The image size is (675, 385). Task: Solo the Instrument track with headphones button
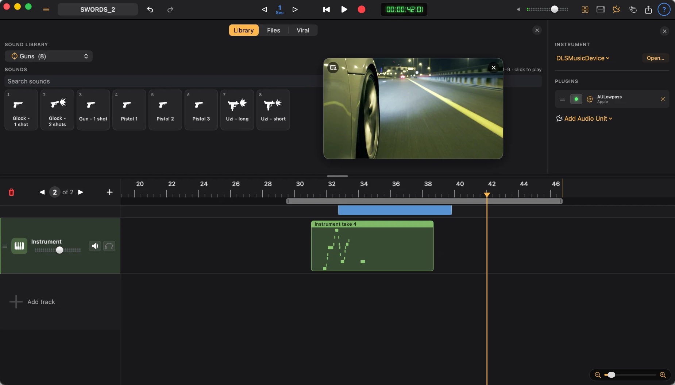[109, 246]
